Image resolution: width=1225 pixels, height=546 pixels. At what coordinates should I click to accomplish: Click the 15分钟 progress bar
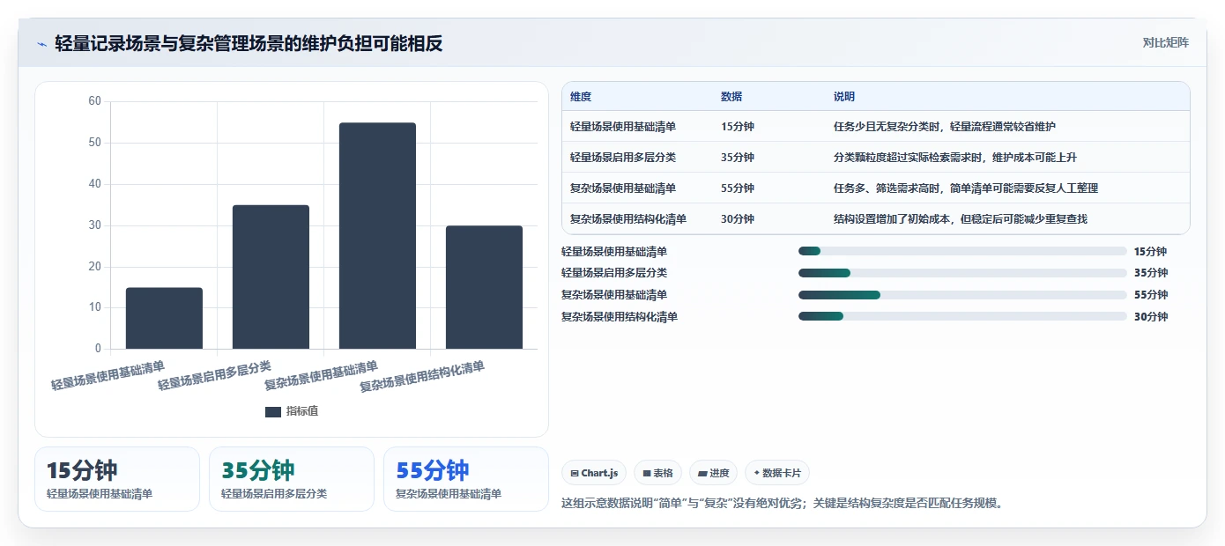962,251
